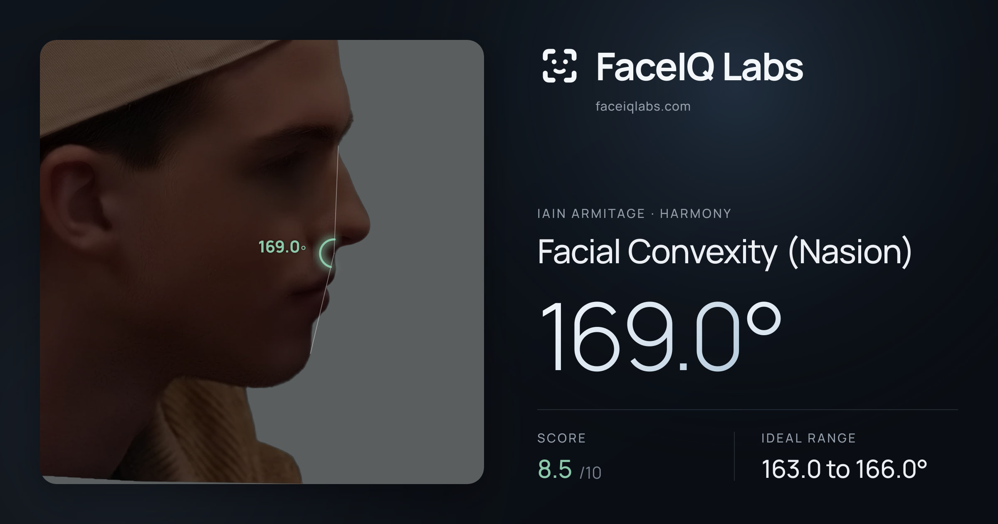Click the FaceIQ Labs face-scan logo icon
Viewport: 998px width, 524px height.
pos(560,66)
